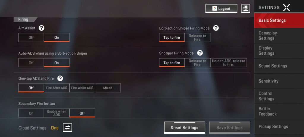The image size is (304, 137).
Task: Open Shotgun Firing Mode help icon
Action: pos(200,53)
